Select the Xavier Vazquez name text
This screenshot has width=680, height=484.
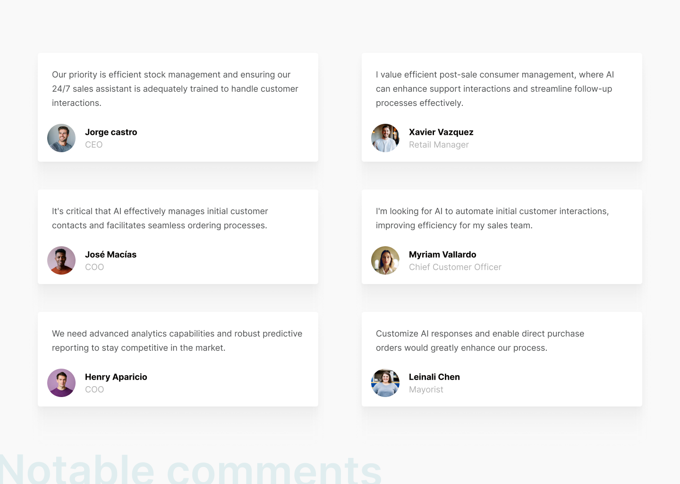441,132
